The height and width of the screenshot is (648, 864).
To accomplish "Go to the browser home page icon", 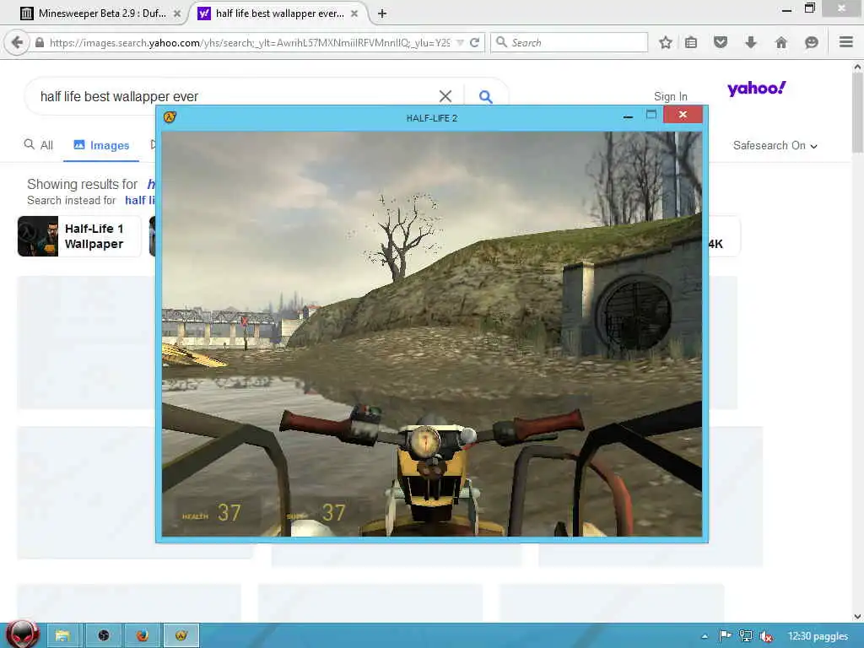I will click(x=781, y=42).
